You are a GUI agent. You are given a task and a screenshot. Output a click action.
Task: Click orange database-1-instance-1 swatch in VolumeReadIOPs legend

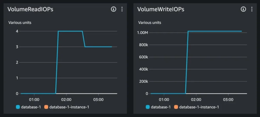click(46, 107)
